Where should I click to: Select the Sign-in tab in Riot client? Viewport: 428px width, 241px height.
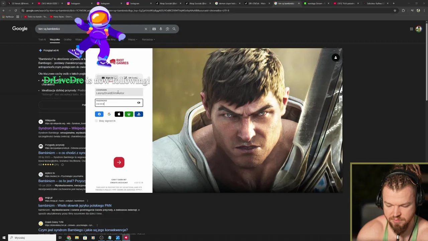point(107,78)
